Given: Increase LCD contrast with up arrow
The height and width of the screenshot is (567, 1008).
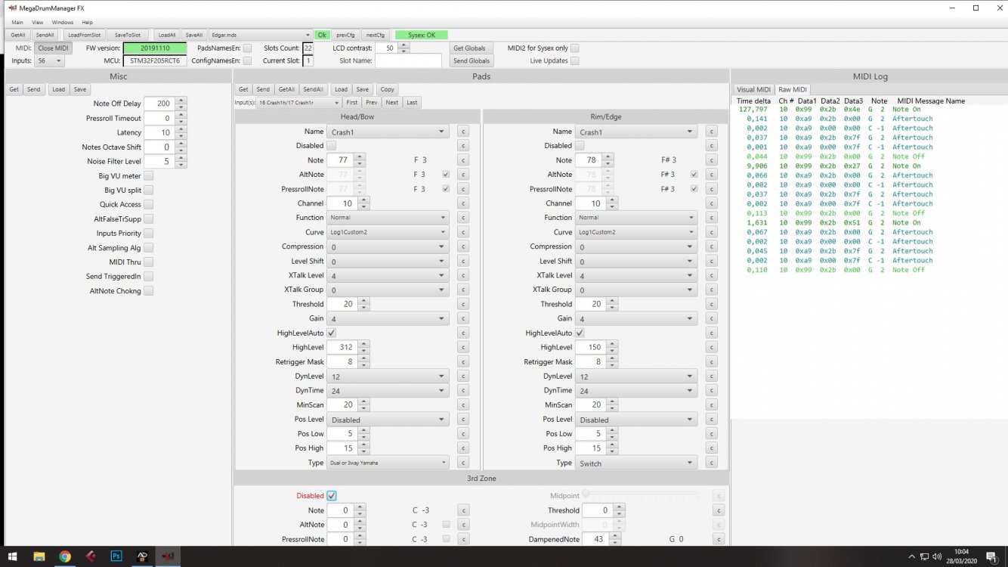Looking at the screenshot, I should pyautogui.click(x=404, y=45).
